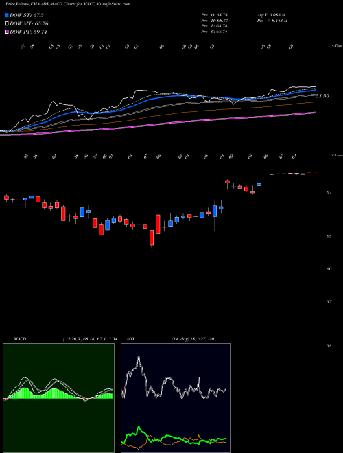
Task: Click the 'Pre V: 8.443 M' value
Action: point(272,21)
